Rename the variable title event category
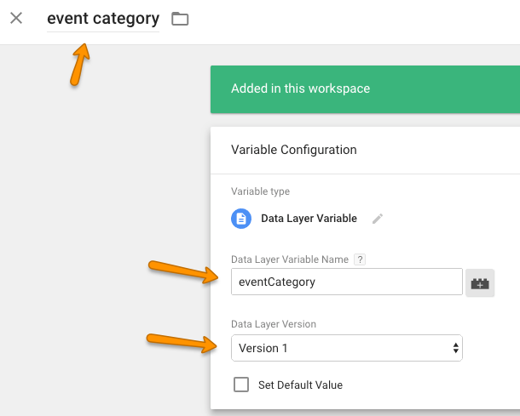Viewport: 520px width, 416px height. (103, 19)
